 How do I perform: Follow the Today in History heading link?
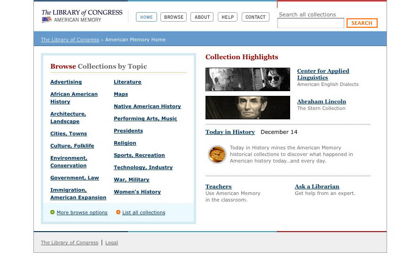point(230,132)
